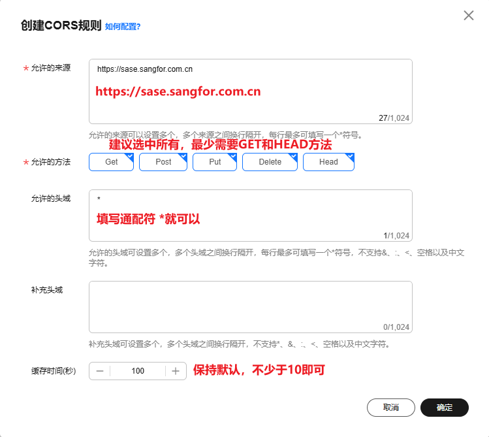Viewport: 489px width, 437px height.
Task: Toggle the Delete method option
Action: point(270,162)
